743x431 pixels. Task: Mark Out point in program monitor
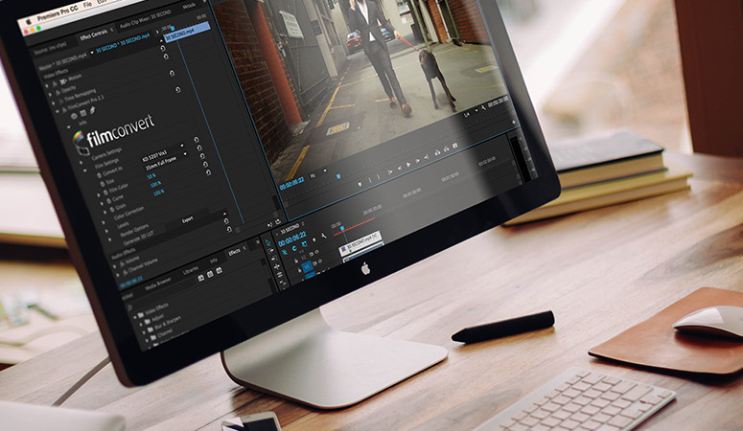378,176
